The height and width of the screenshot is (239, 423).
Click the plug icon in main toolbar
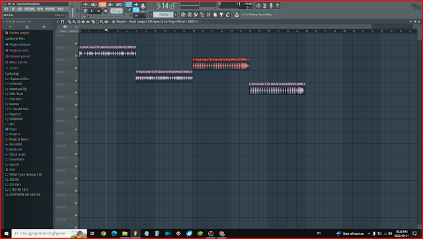(x=221, y=15)
